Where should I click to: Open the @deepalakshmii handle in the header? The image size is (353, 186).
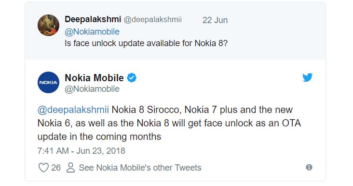153,20
